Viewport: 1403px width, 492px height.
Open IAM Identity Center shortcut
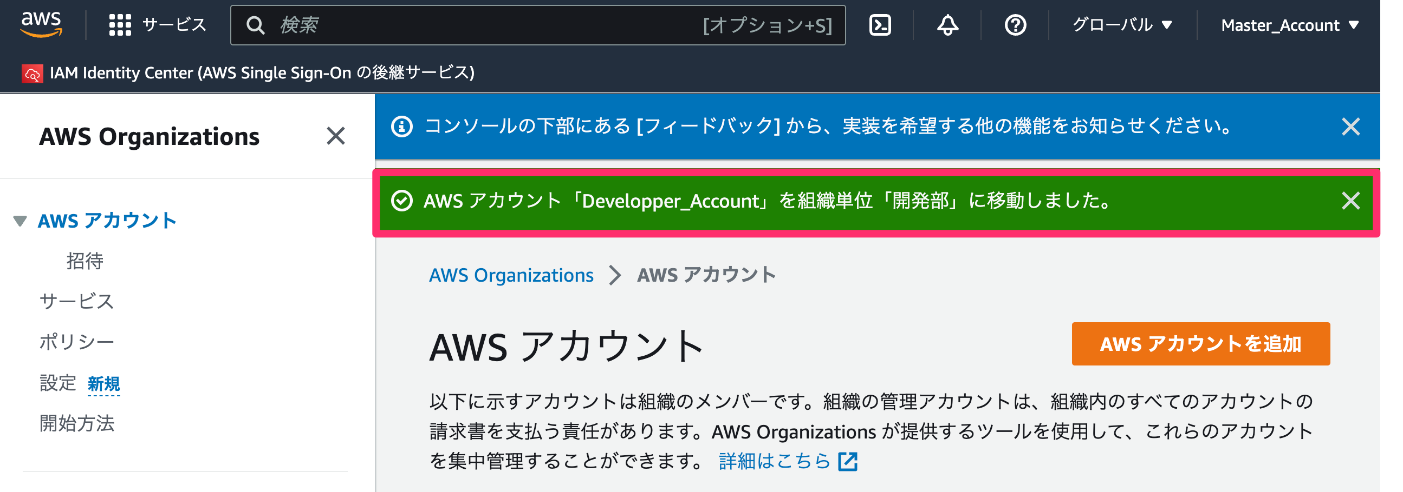(248, 73)
